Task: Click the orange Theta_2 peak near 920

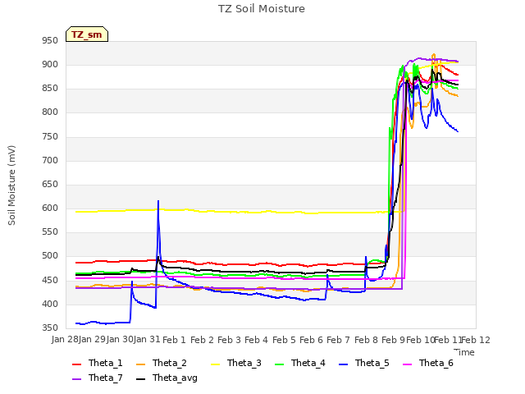Action: tap(434, 54)
